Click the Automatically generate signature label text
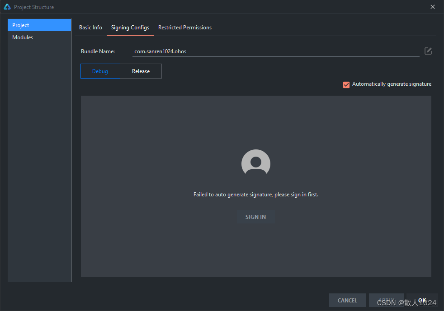 coord(392,84)
